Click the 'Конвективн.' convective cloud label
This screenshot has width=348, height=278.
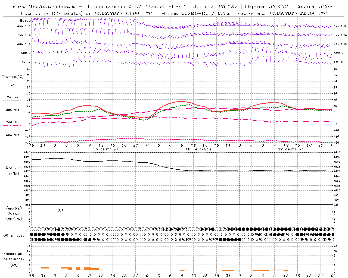pos(14,254)
